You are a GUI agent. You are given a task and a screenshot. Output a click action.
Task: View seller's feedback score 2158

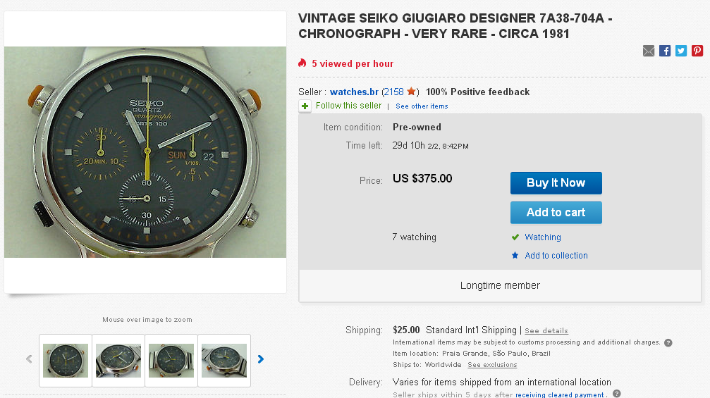click(394, 92)
